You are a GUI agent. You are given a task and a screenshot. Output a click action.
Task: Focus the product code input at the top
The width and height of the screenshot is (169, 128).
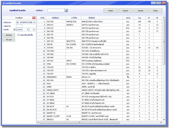tap(56, 10)
